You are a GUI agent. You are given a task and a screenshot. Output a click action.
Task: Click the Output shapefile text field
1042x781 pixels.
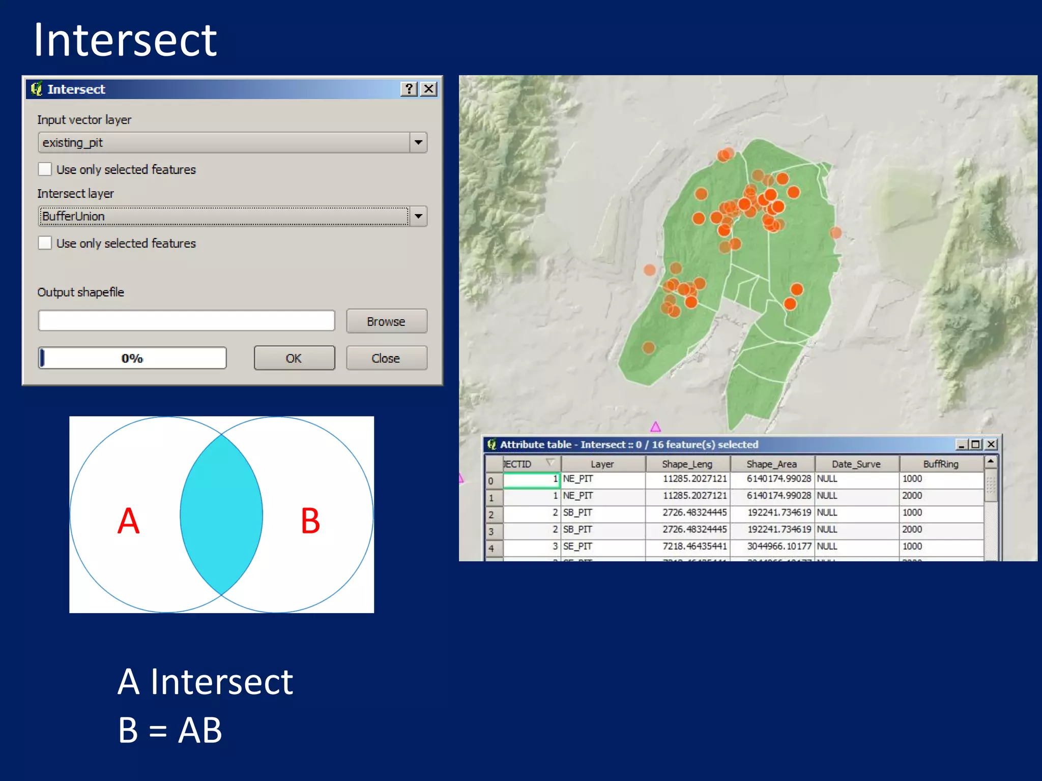tap(186, 321)
